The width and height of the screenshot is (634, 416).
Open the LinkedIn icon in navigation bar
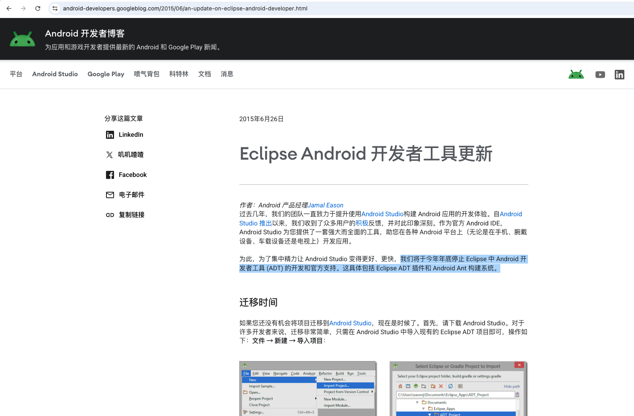coord(620,75)
